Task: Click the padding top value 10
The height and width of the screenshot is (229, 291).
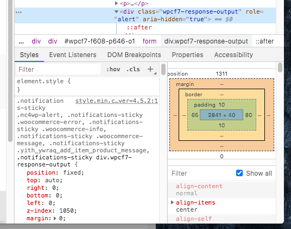Action: point(222,105)
